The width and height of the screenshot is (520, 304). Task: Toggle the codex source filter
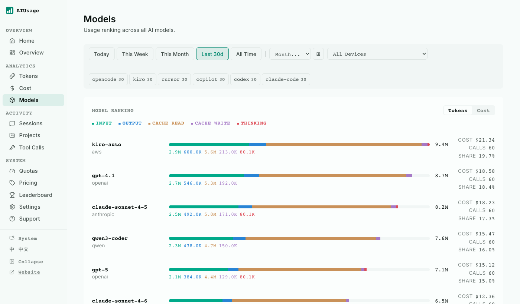coord(246,79)
